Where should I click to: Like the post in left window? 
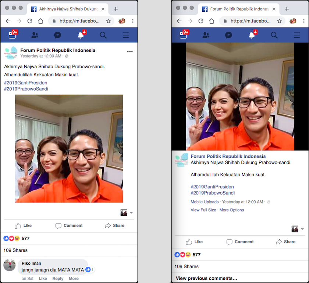[23, 226]
